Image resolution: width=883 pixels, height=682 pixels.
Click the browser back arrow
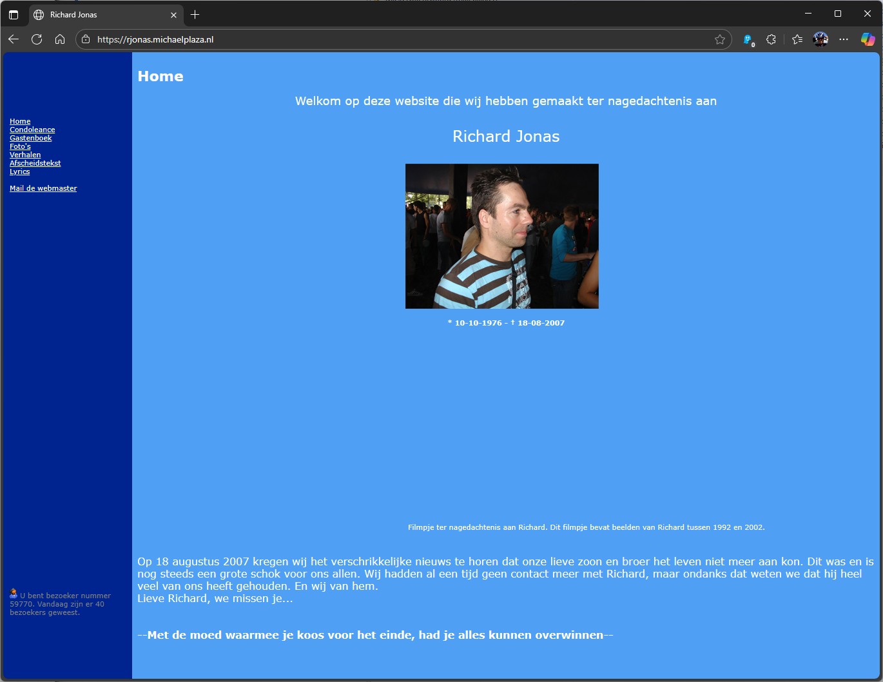14,39
